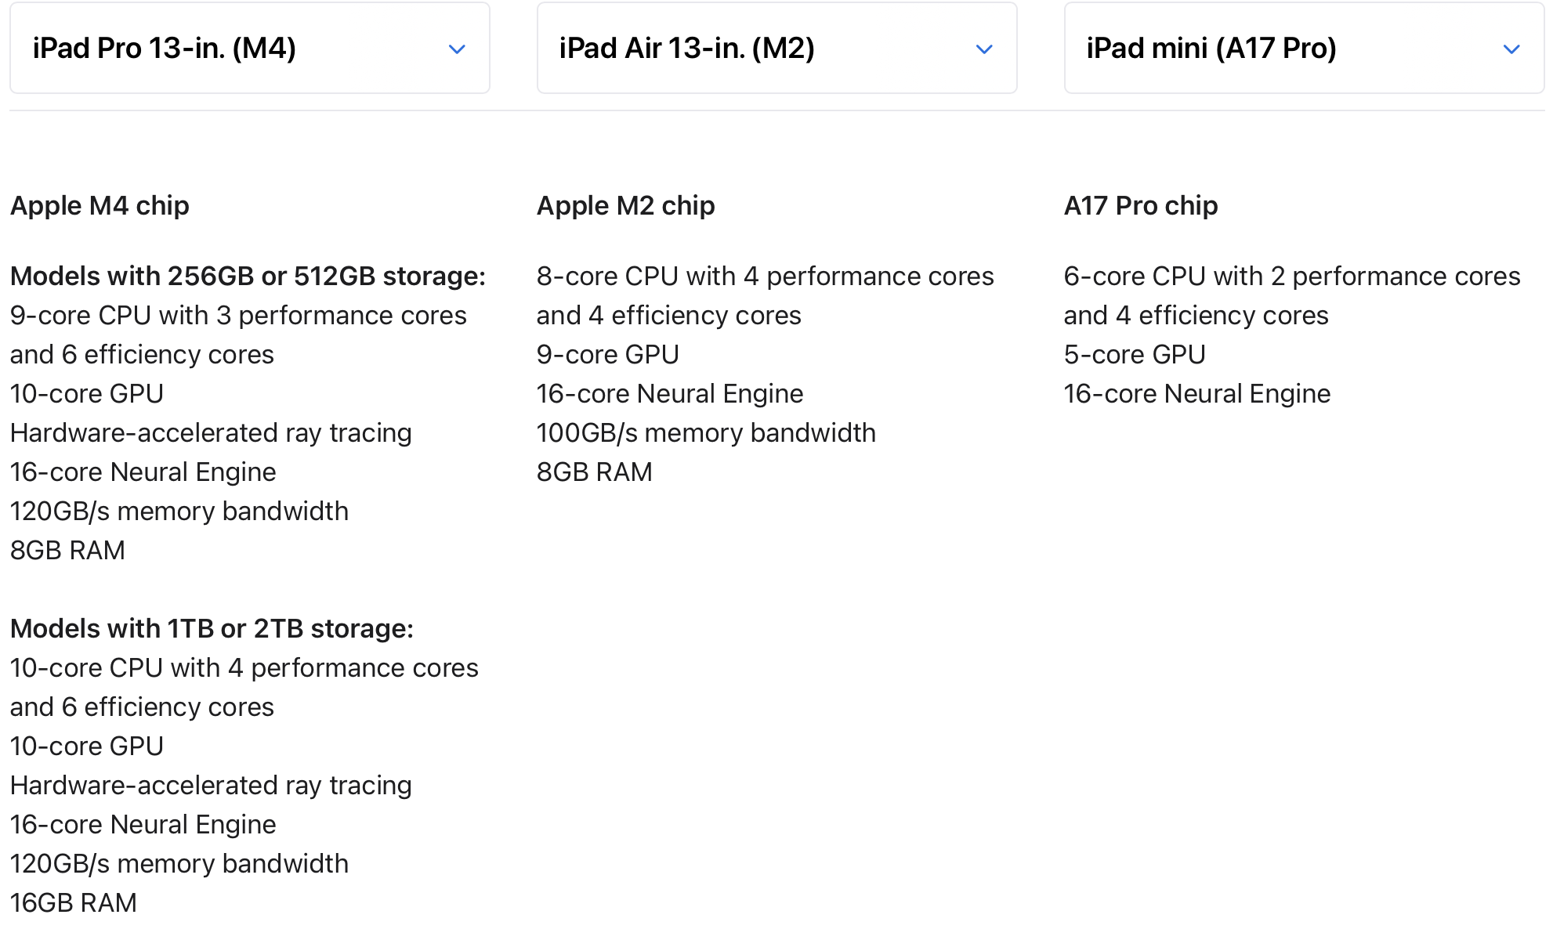1553x929 pixels.
Task: Click the 16GB RAM spec line
Action: pyautogui.click(x=74, y=903)
